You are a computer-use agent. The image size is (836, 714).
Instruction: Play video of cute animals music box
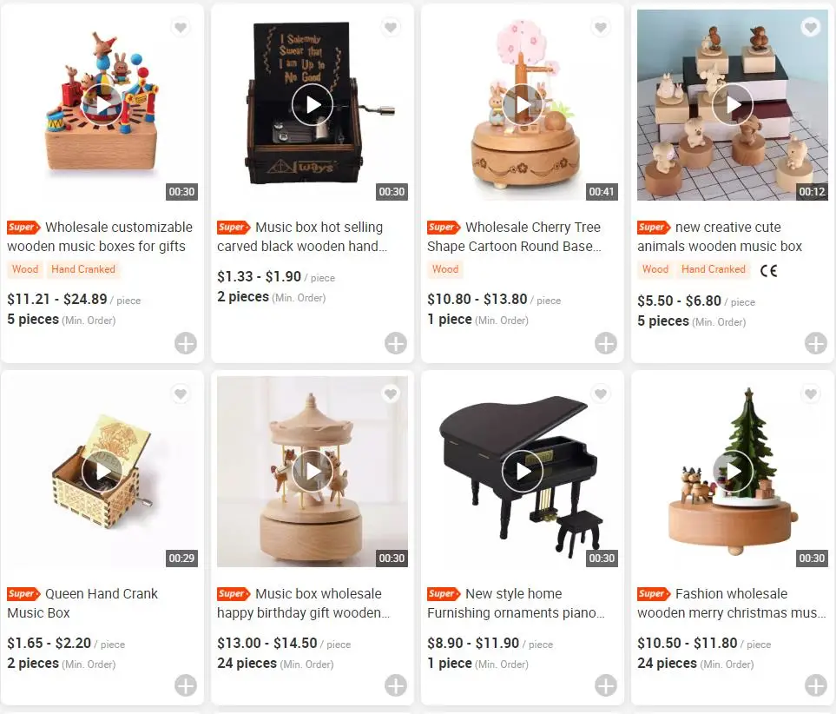click(x=733, y=104)
